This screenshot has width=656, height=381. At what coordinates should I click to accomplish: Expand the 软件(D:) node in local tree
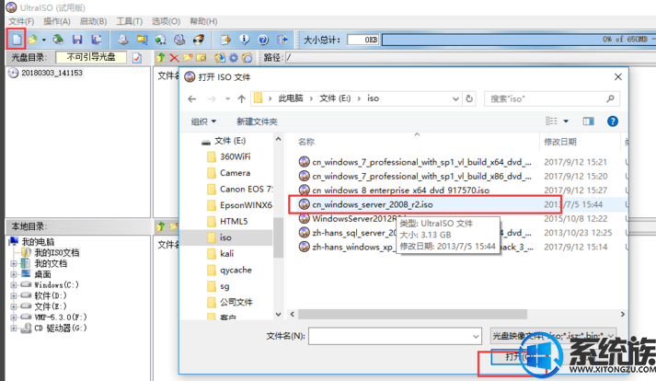(14, 295)
